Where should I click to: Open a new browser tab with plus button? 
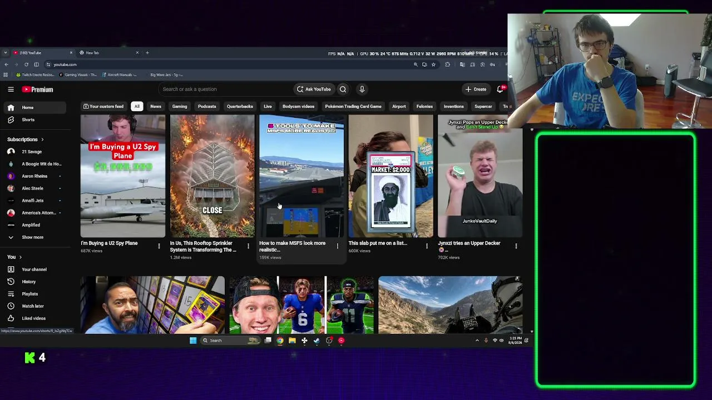pos(147,53)
